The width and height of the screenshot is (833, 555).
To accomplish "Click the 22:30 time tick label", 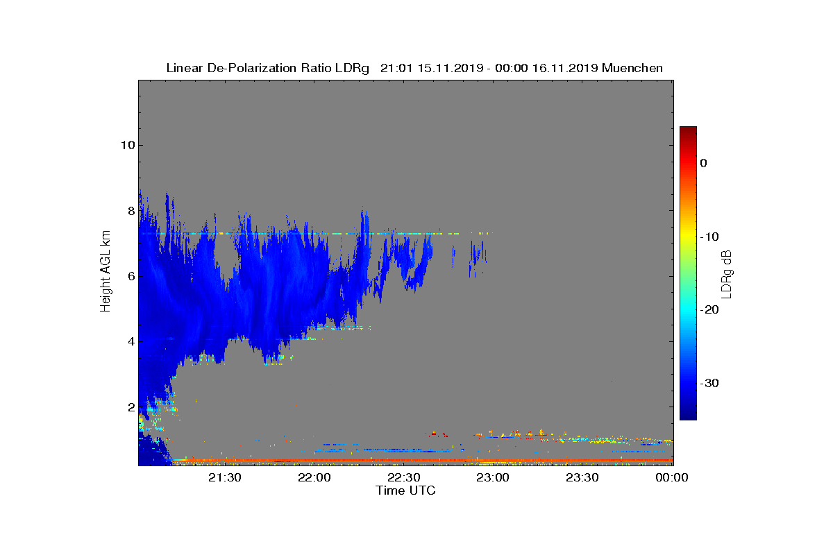I will pos(405,477).
